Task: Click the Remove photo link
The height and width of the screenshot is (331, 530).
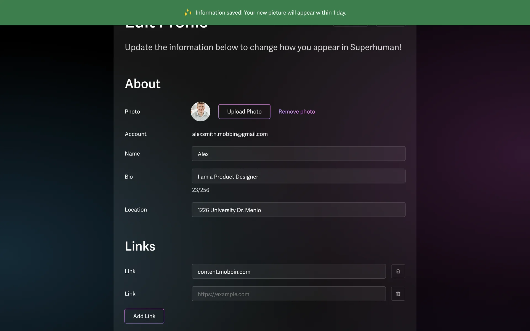Action: click(x=296, y=111)
